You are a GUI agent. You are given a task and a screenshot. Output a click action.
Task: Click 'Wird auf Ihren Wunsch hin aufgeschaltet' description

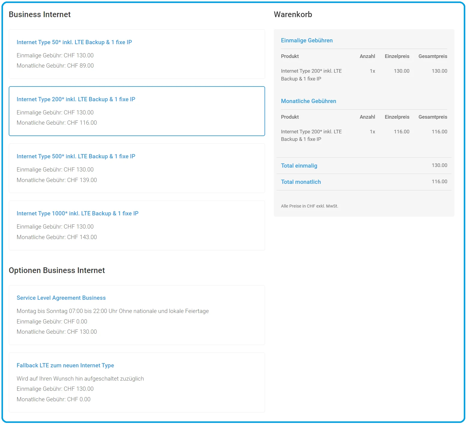click(x=80, y=379)
